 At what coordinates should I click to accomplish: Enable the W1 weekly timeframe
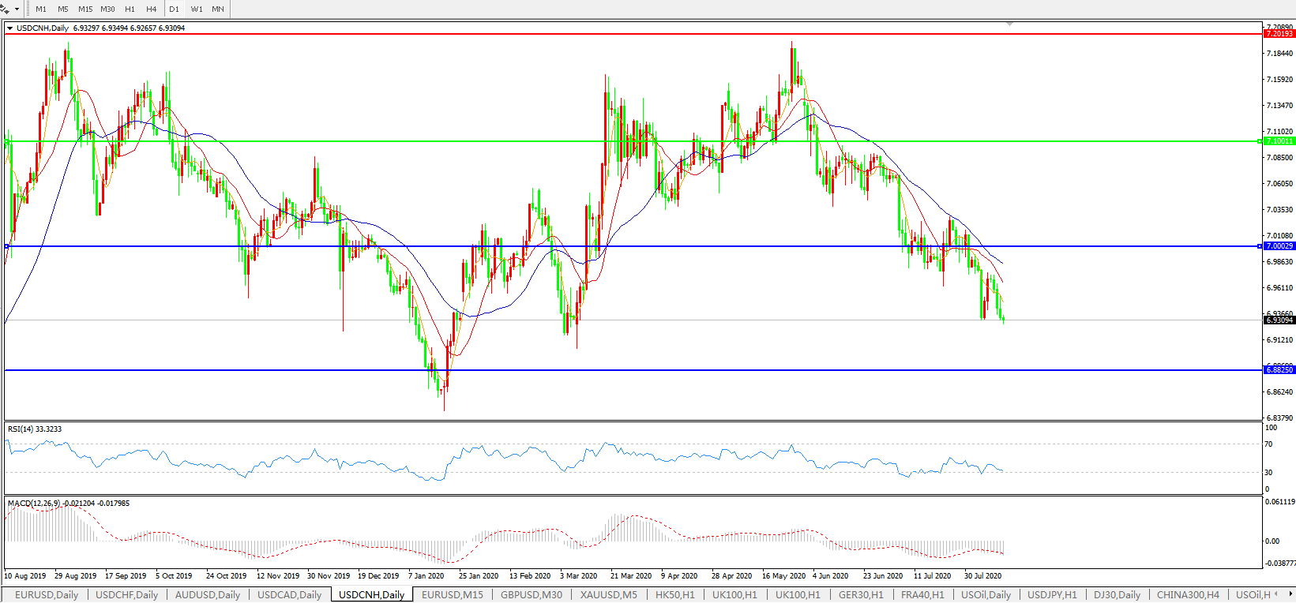(x=197, y=9)
